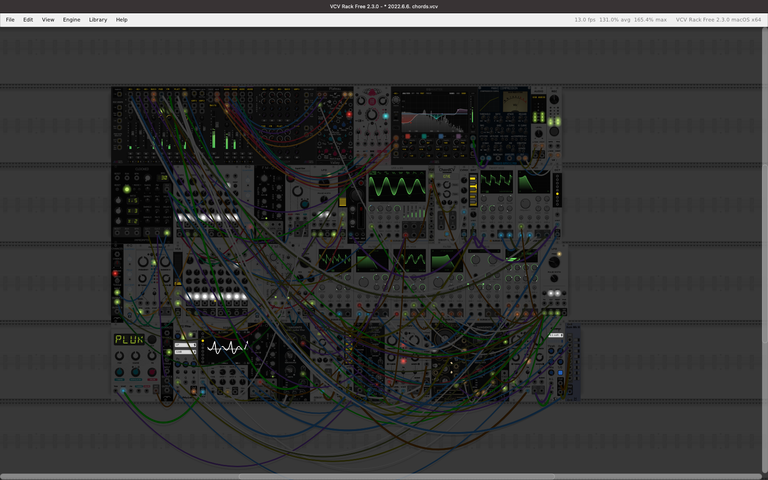Click the Clocked BPM knob
This screenshot has width=768, height=480.
147,178
